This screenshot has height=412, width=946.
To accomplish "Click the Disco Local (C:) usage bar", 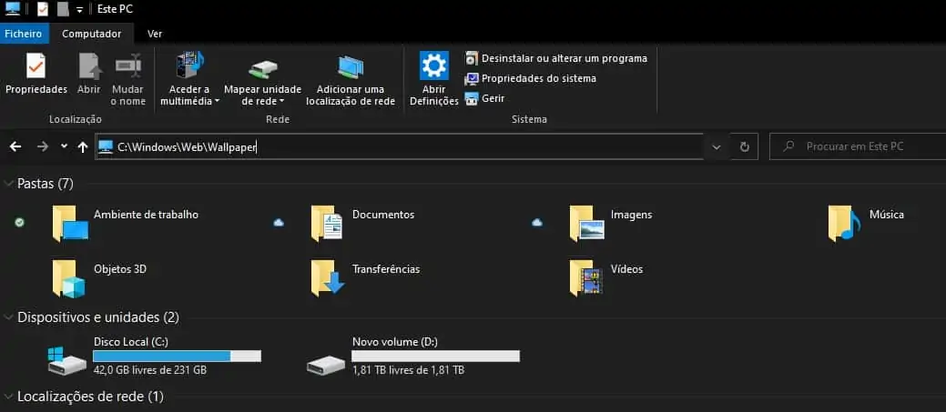I will 177,356.
